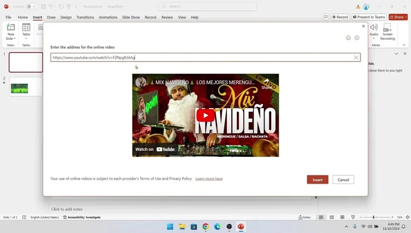
Task: Switch to the Review tab
Action: [x=167, y=17]
